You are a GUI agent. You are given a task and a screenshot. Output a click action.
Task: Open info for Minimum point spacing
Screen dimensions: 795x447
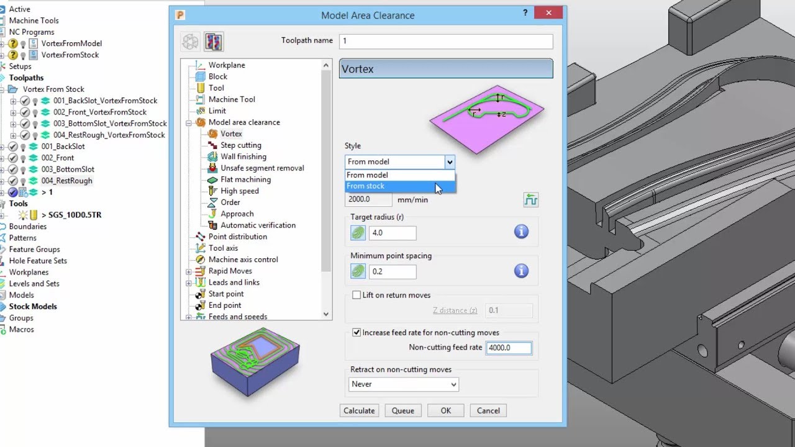[x=521, y=271]
